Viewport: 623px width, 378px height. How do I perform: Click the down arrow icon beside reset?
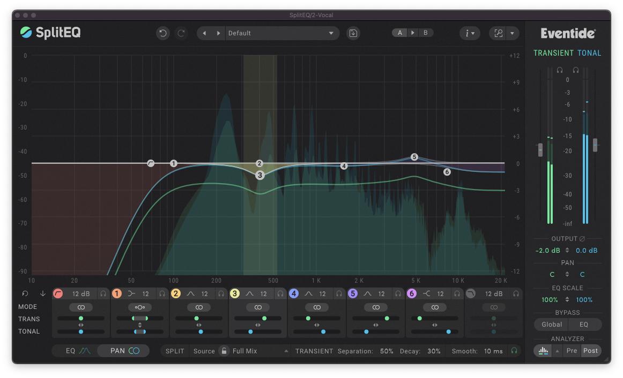42,293
